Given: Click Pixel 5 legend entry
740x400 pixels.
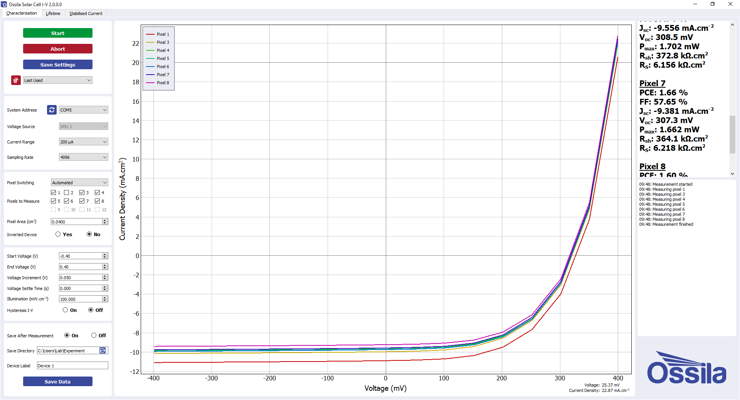Looking at the screenshot, I should (x=158, y=58).
